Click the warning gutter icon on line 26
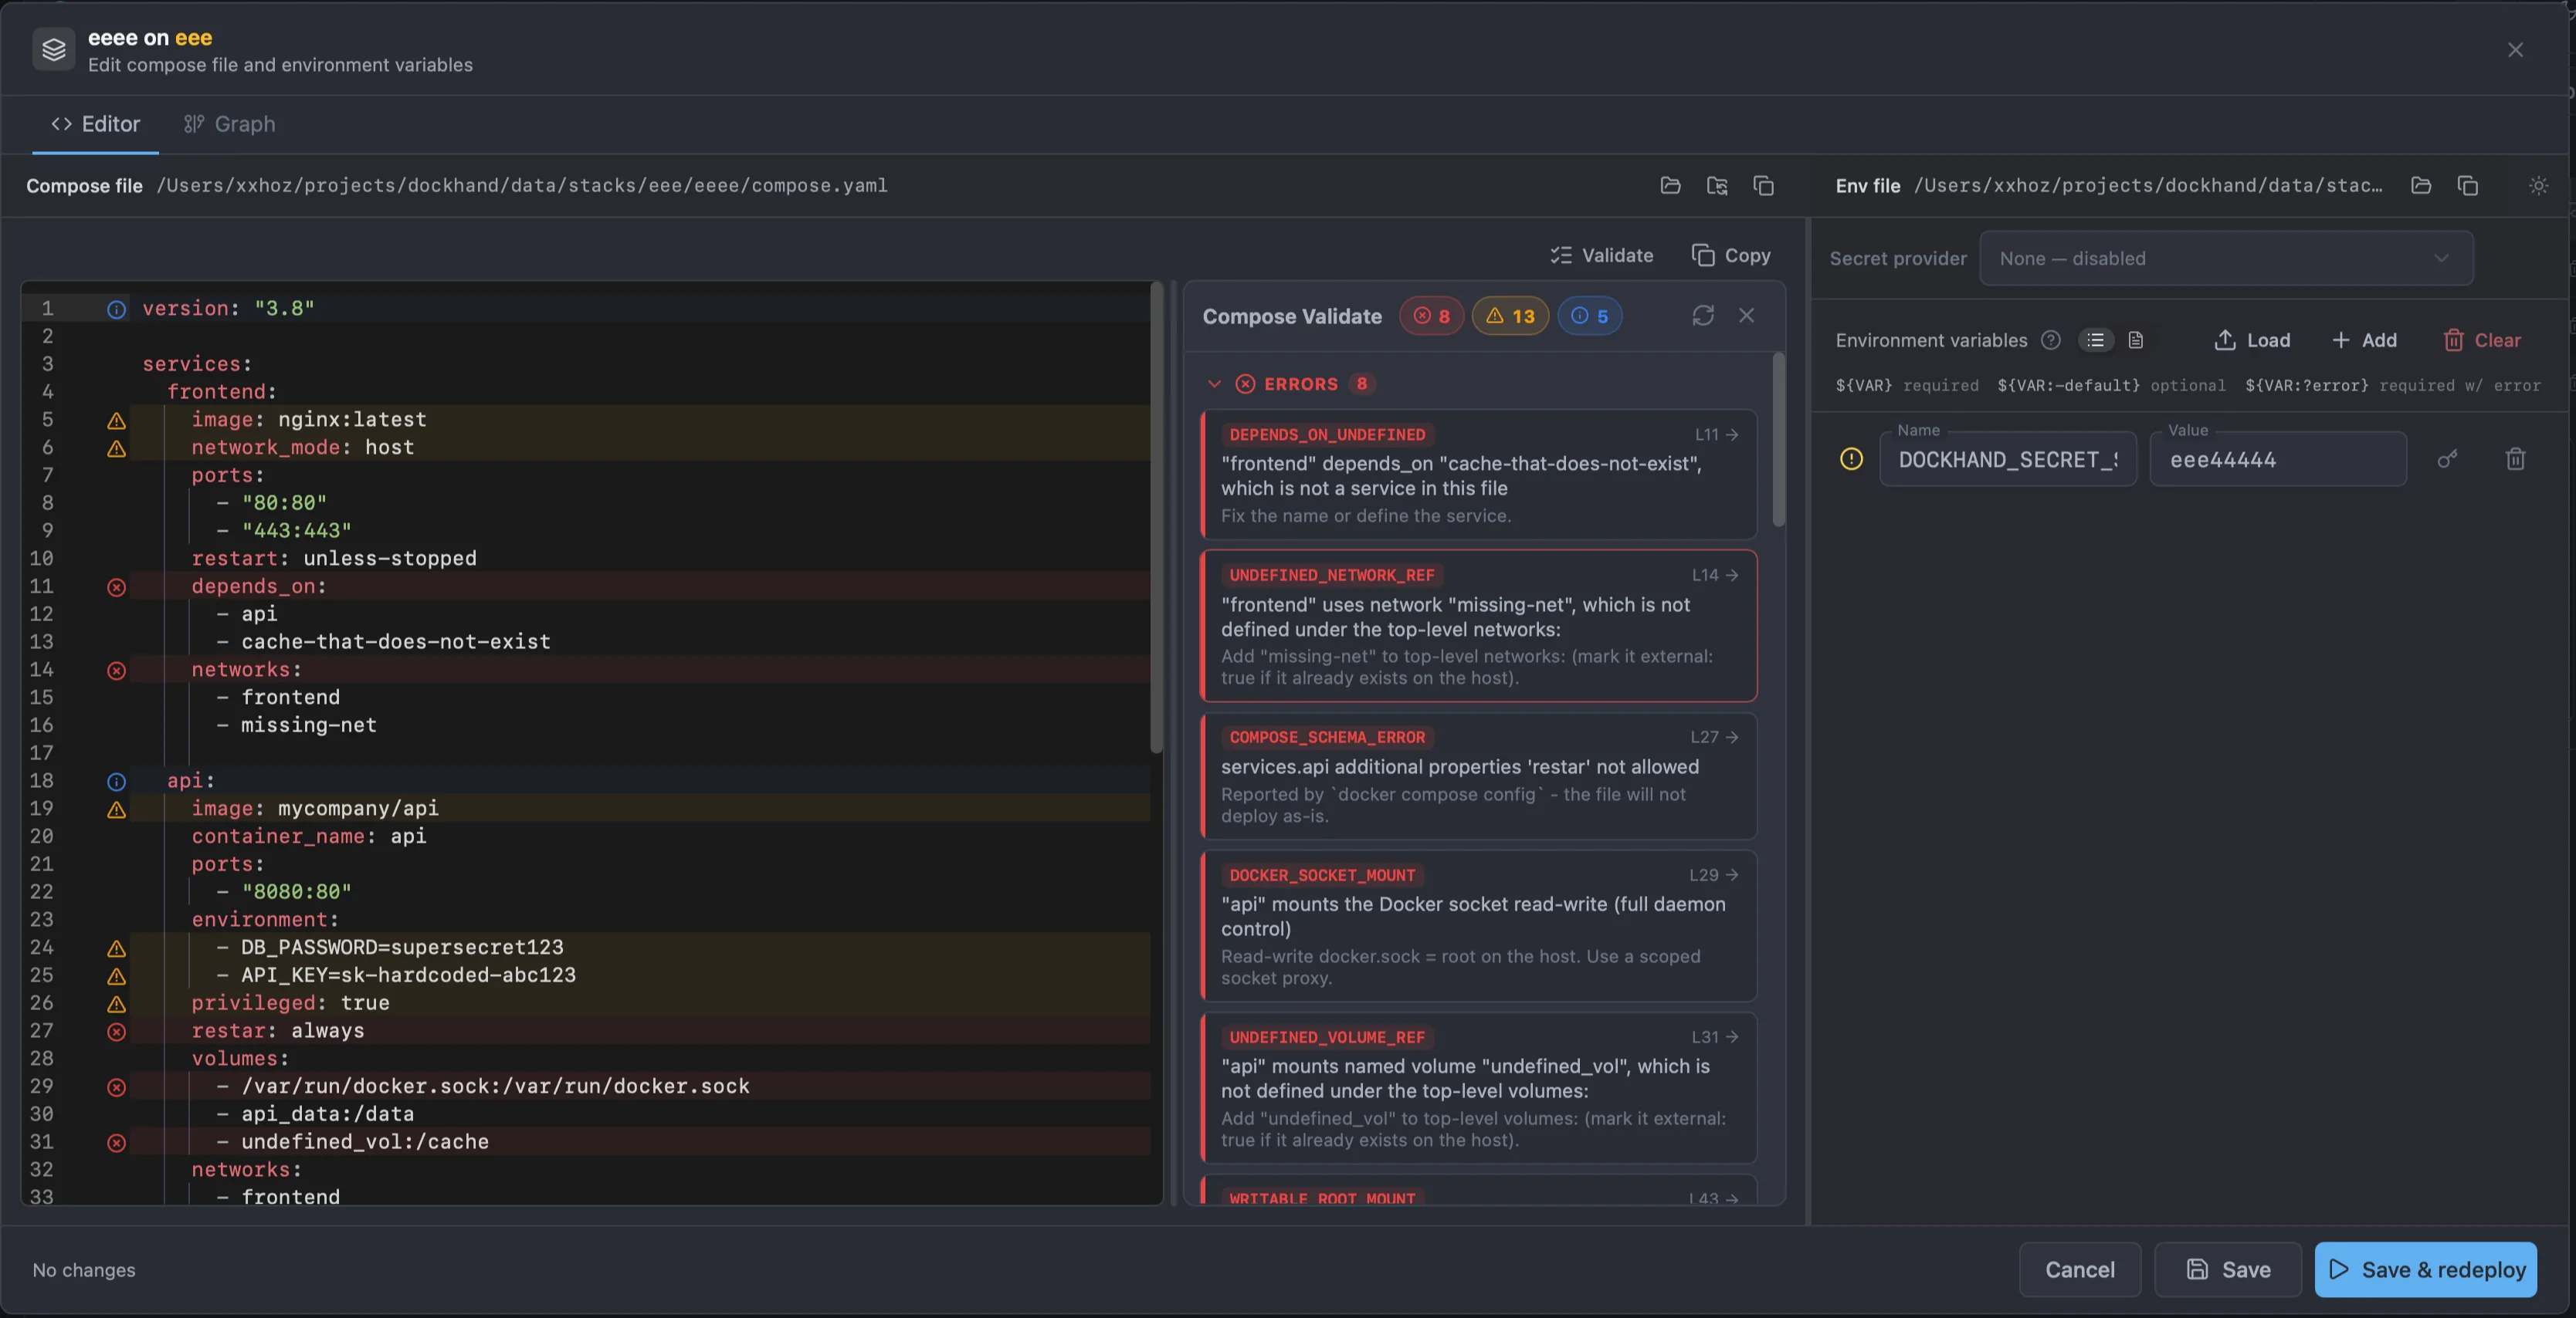The height and width of the screenshot is (1318, 2576). click(117, 1004)
